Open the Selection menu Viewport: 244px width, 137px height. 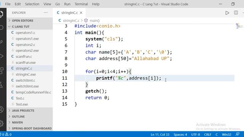point(32,4)
